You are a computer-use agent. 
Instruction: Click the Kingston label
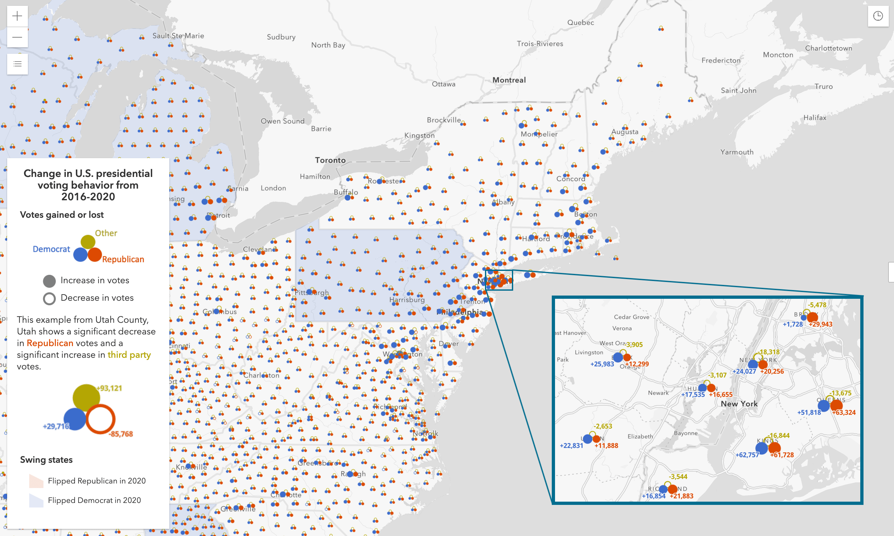tap(419, 135)
